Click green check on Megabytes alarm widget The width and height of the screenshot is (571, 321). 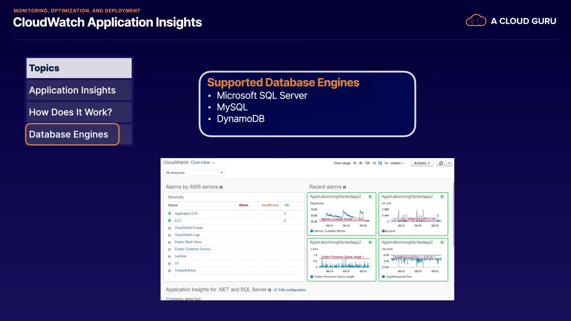(x=370, y=197)
